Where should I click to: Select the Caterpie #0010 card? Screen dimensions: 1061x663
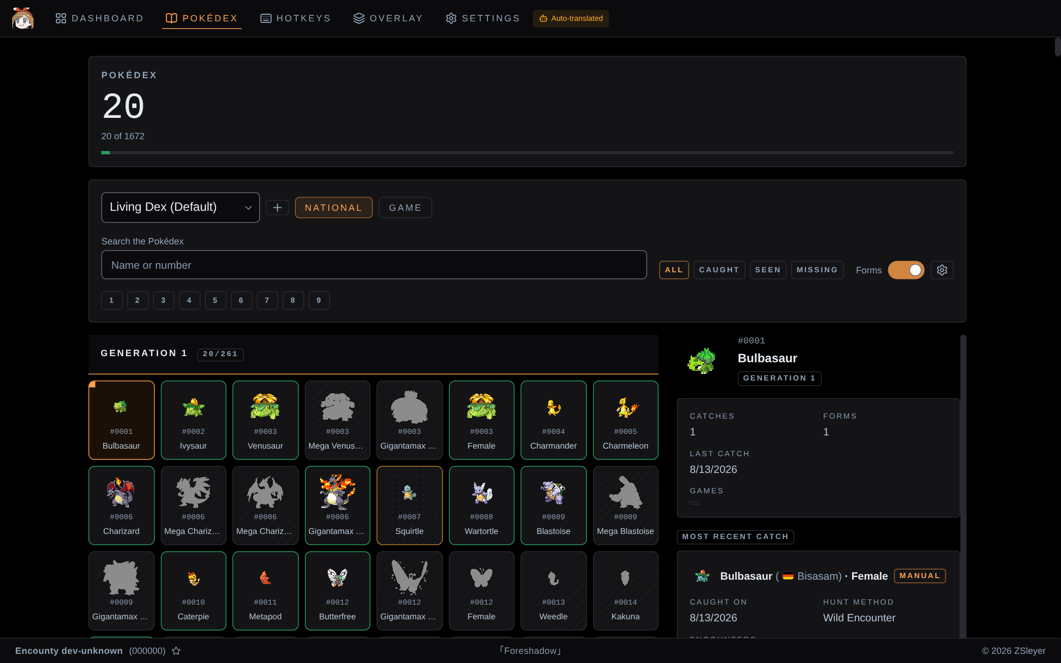coord(194,591)
